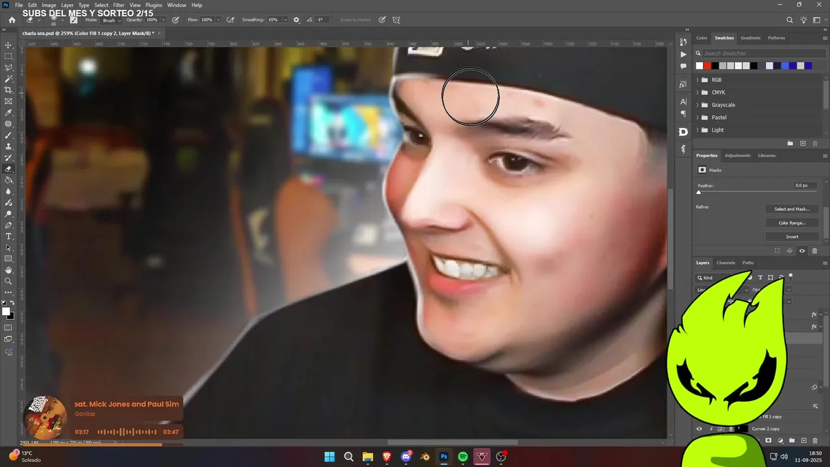The image size is (830, 467).
Task: Delete mask using Properties trash icon
Action: point(814,251)
